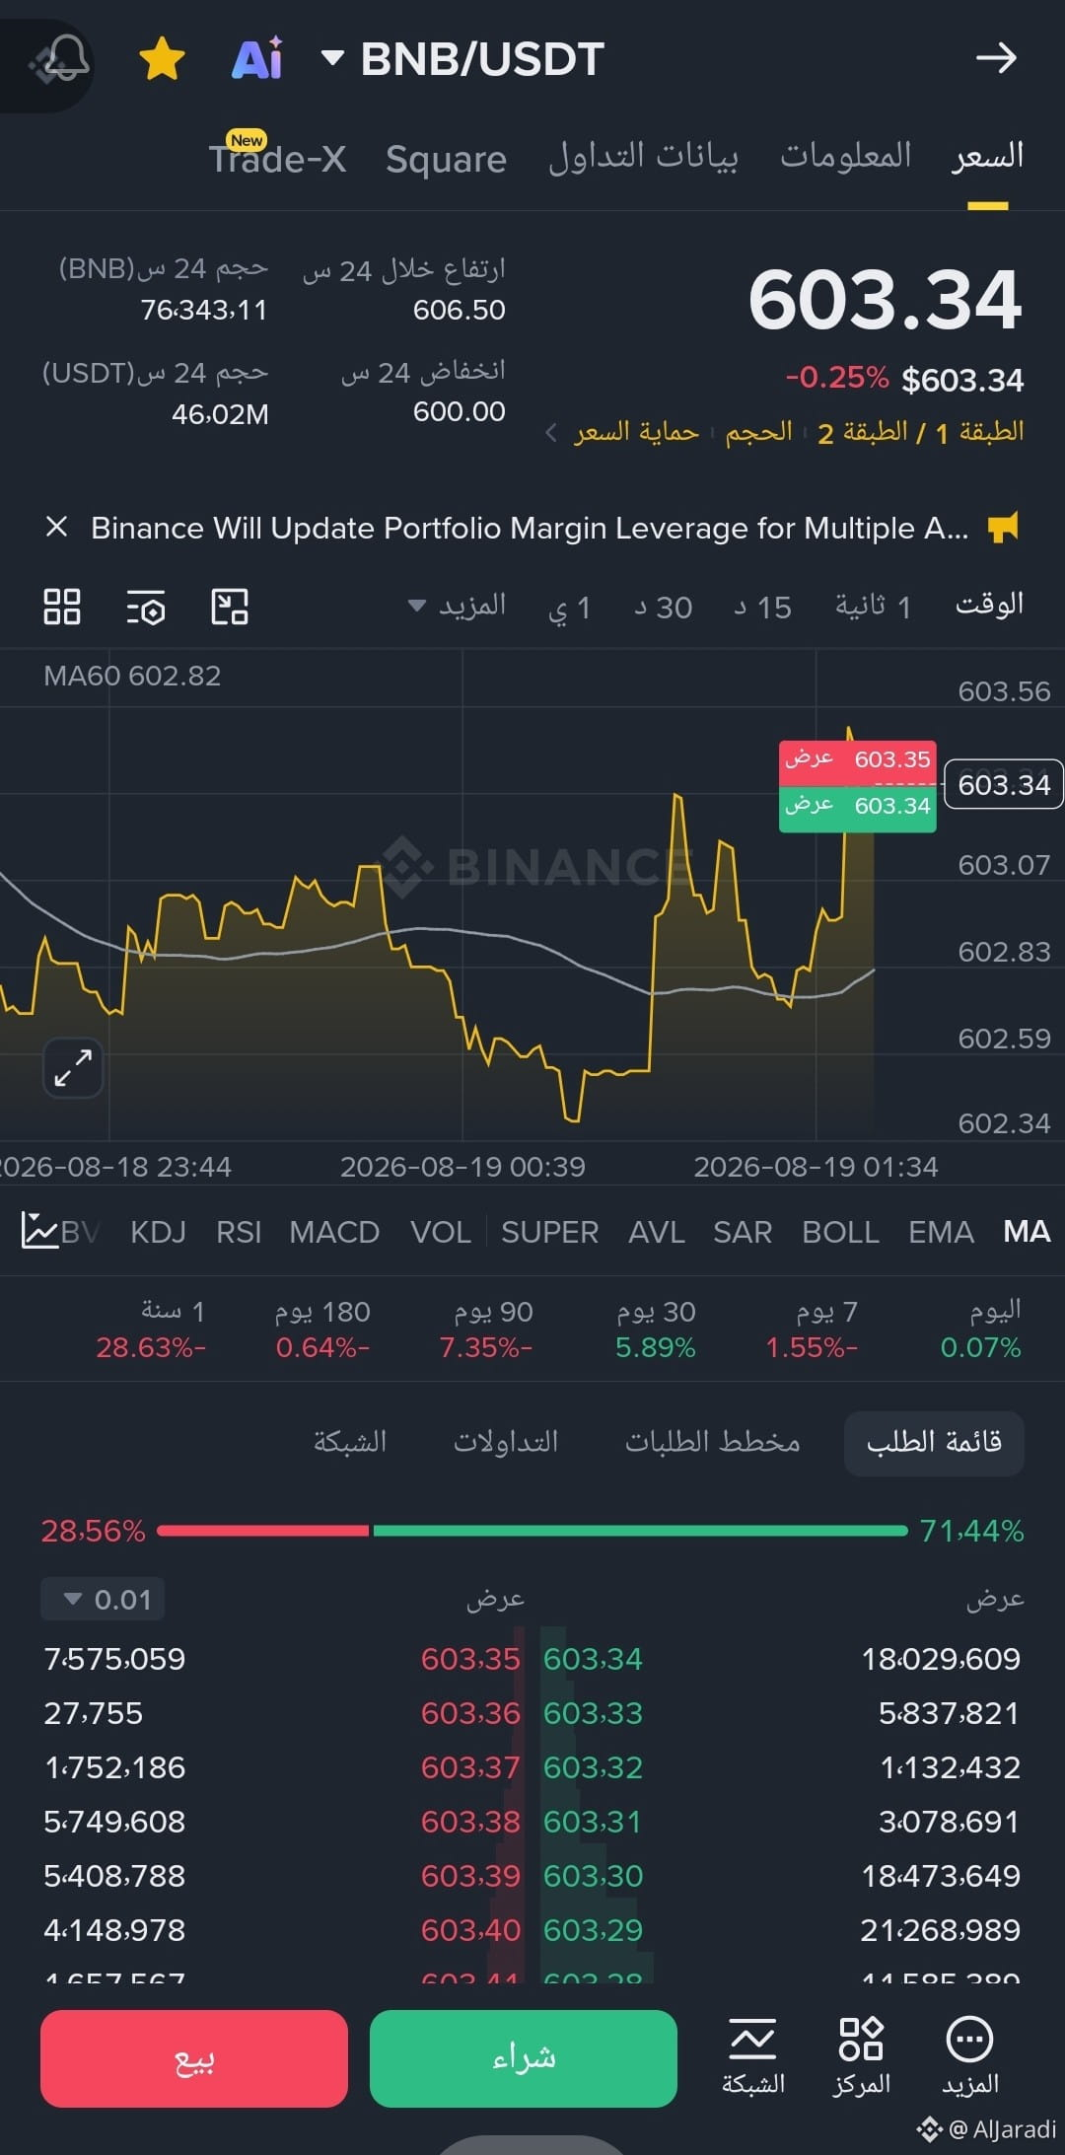The width and height of the screenshot is (1065, 2155).
Task: Open the مخطط الطلبات tab
Action: 712,1442
